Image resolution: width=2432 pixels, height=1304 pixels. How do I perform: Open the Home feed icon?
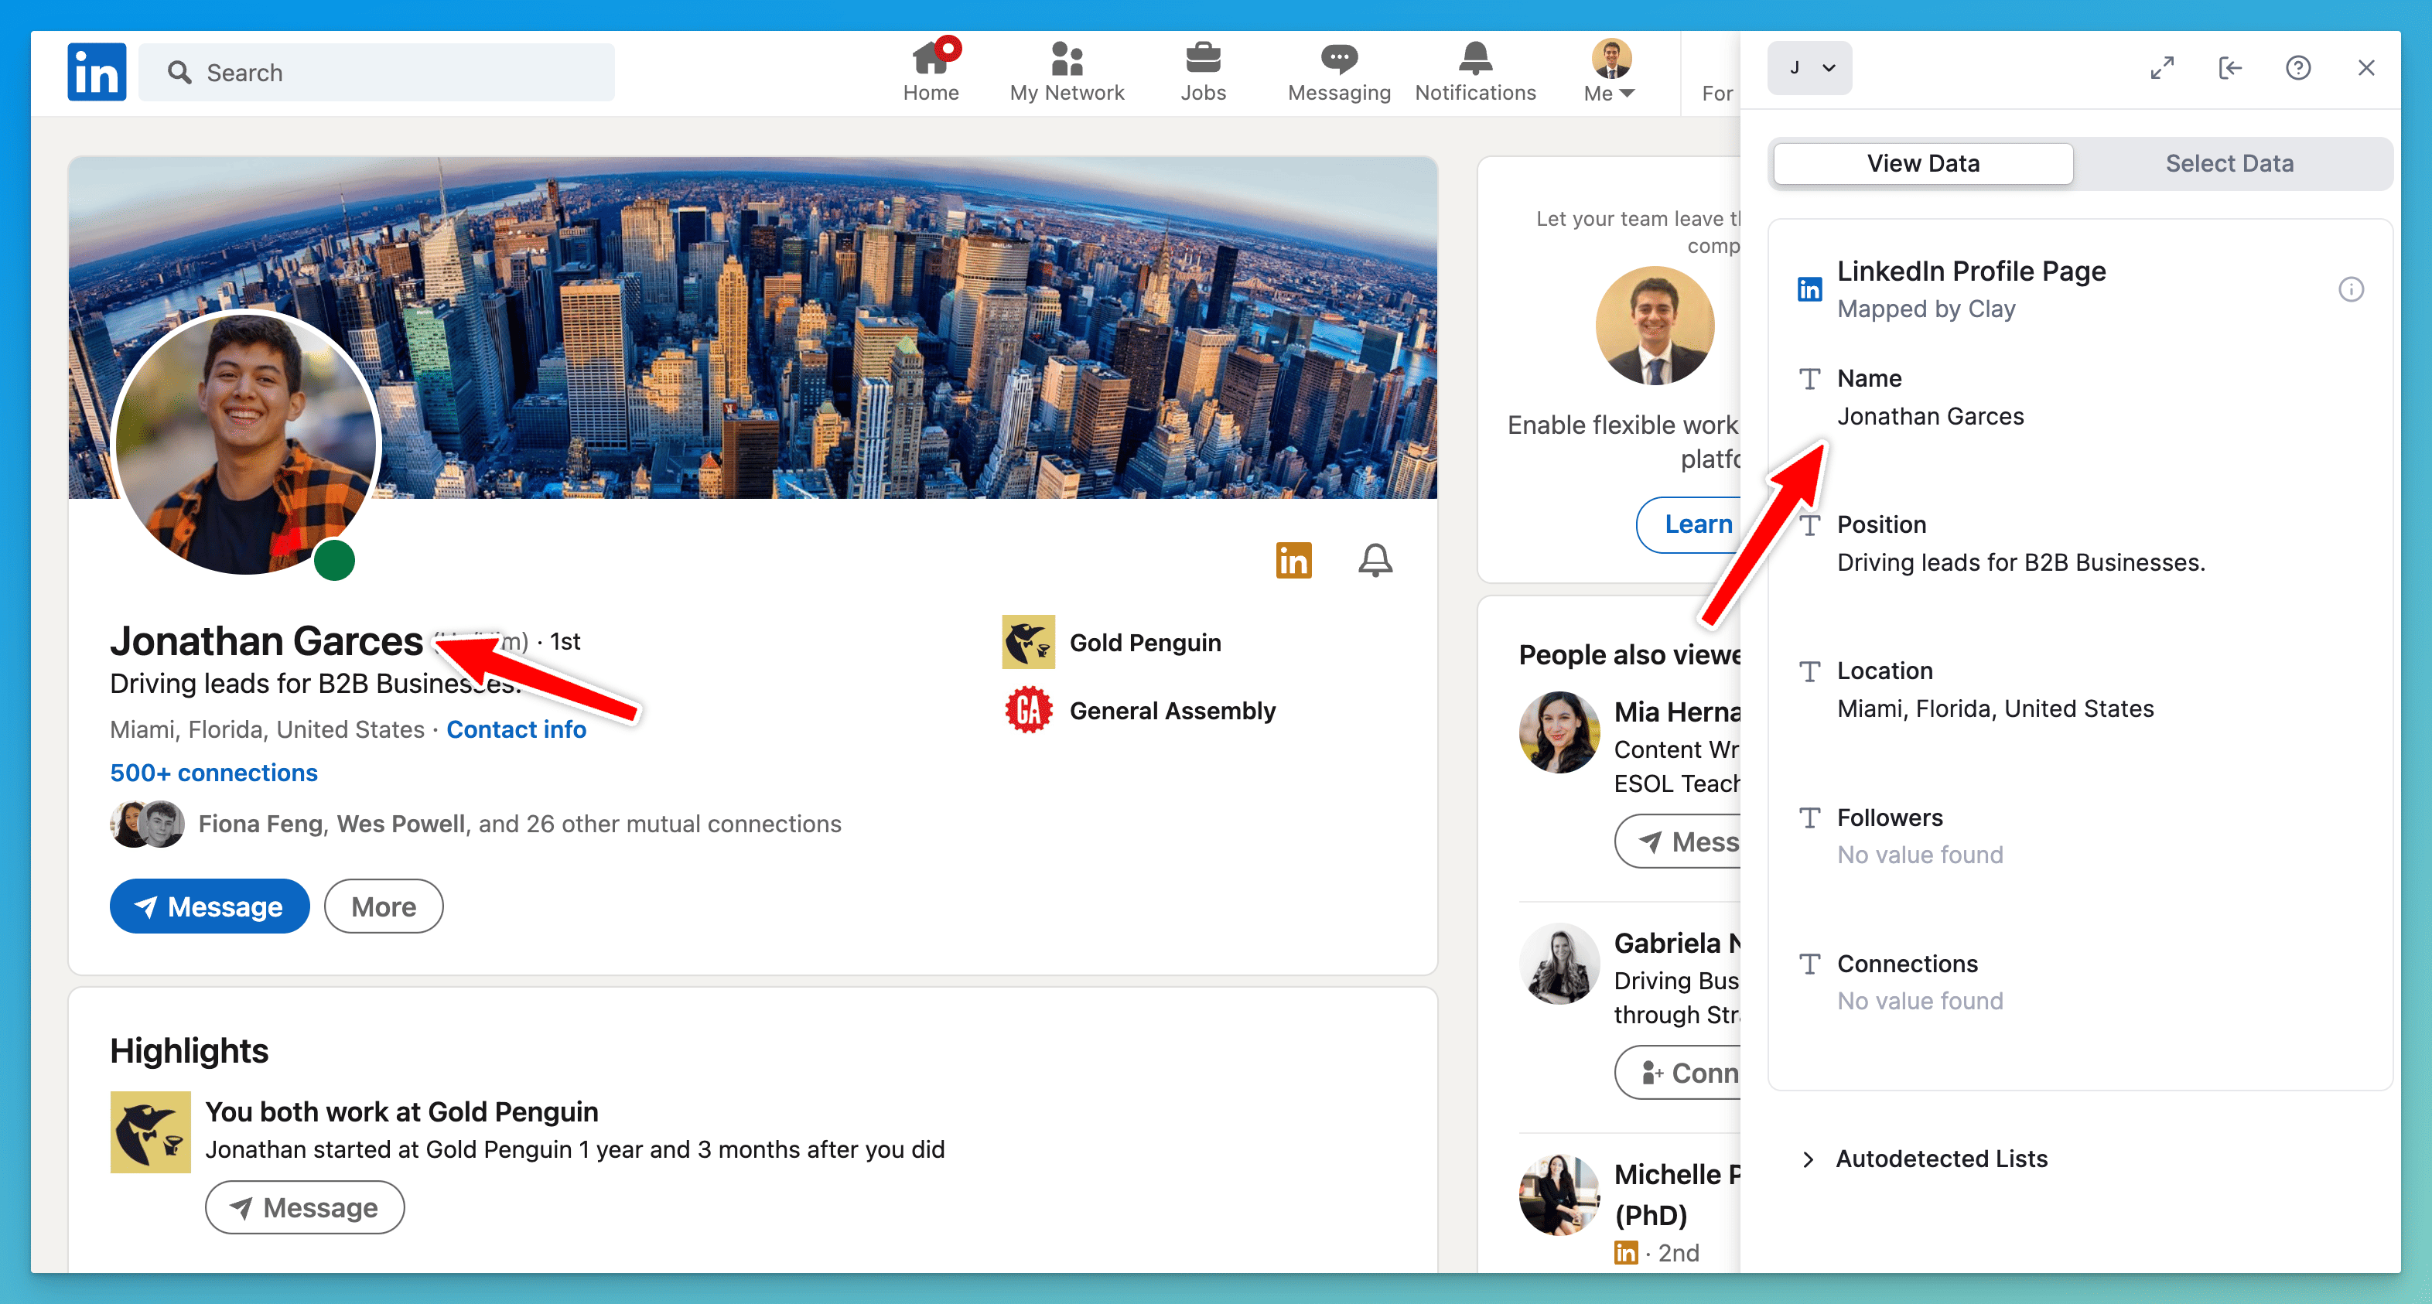930,60
